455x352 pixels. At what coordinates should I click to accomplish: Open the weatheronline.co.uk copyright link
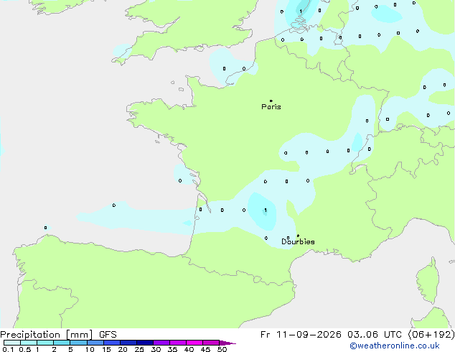[395, 346]
